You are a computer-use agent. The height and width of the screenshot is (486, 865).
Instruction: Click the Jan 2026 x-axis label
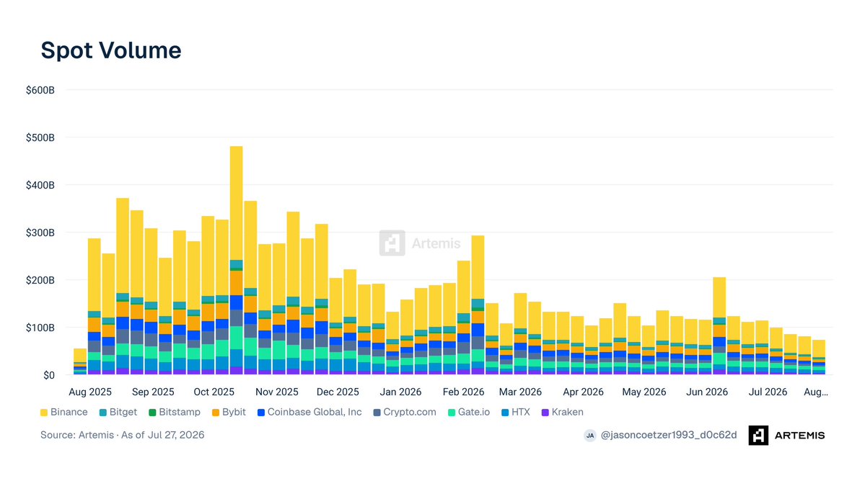(x=400, y=392)
